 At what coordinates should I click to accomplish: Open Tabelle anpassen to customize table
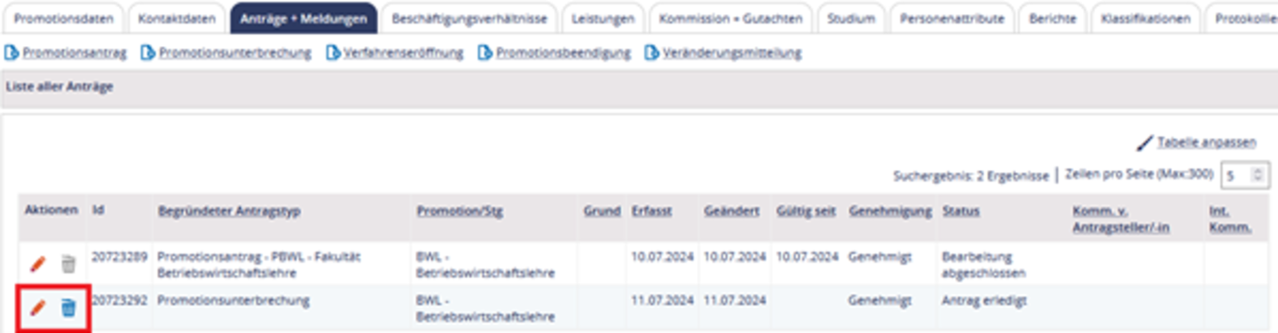point(1207,142)
